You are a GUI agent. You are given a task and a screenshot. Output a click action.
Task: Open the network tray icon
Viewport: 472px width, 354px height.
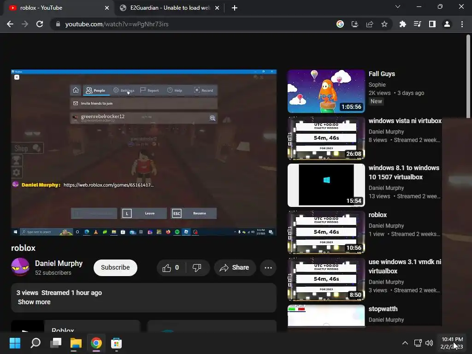(x=418, y=343)
